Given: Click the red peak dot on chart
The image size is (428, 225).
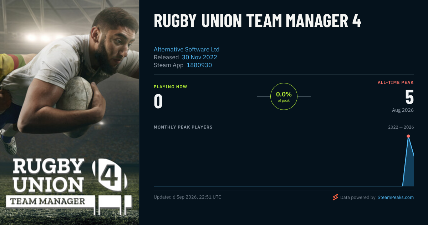Looking at the screenshot, I should [408, 136].
